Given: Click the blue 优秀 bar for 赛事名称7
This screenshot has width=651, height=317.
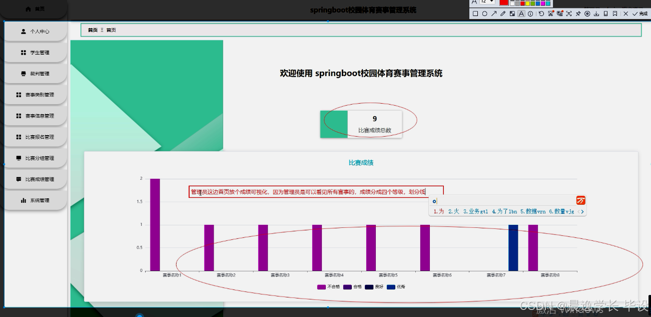Looking at the screenshot, I should tap(513, 248).
